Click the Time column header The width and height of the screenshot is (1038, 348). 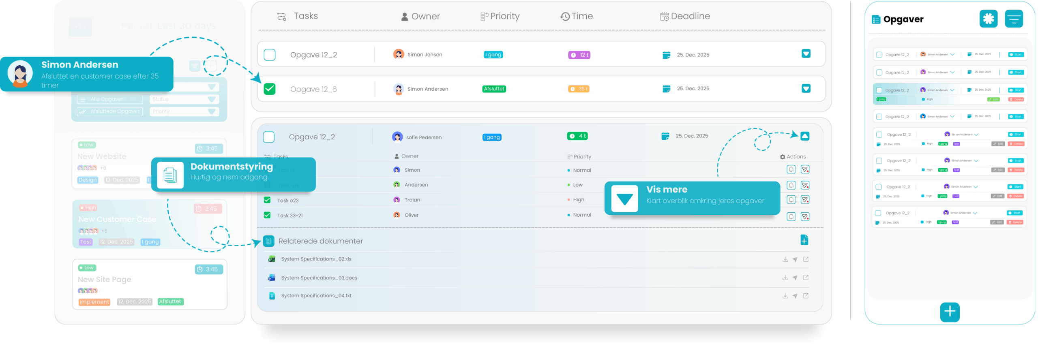coord(577,16)
